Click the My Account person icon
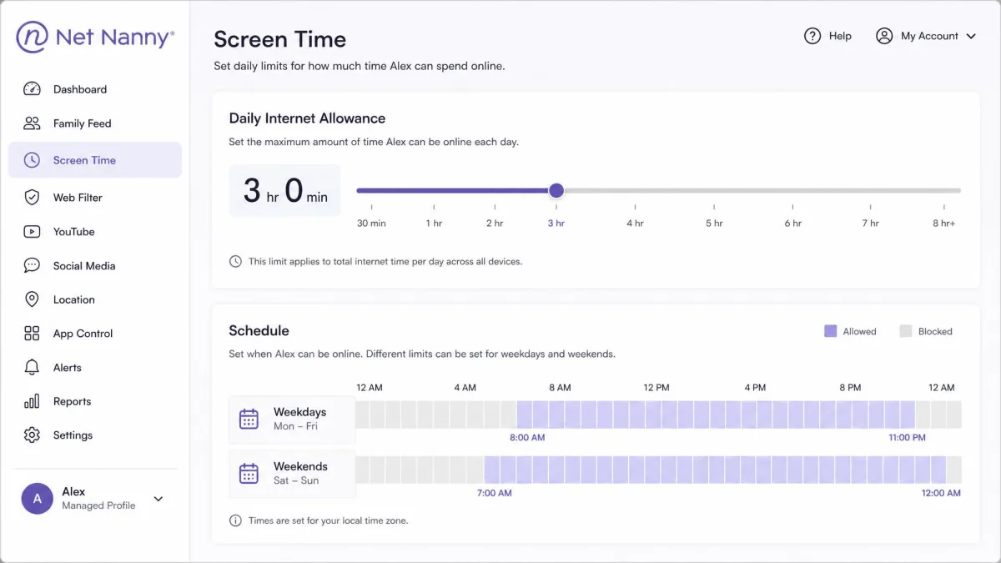The width and height of the screenshot is (1001, 563). point(884,36)
